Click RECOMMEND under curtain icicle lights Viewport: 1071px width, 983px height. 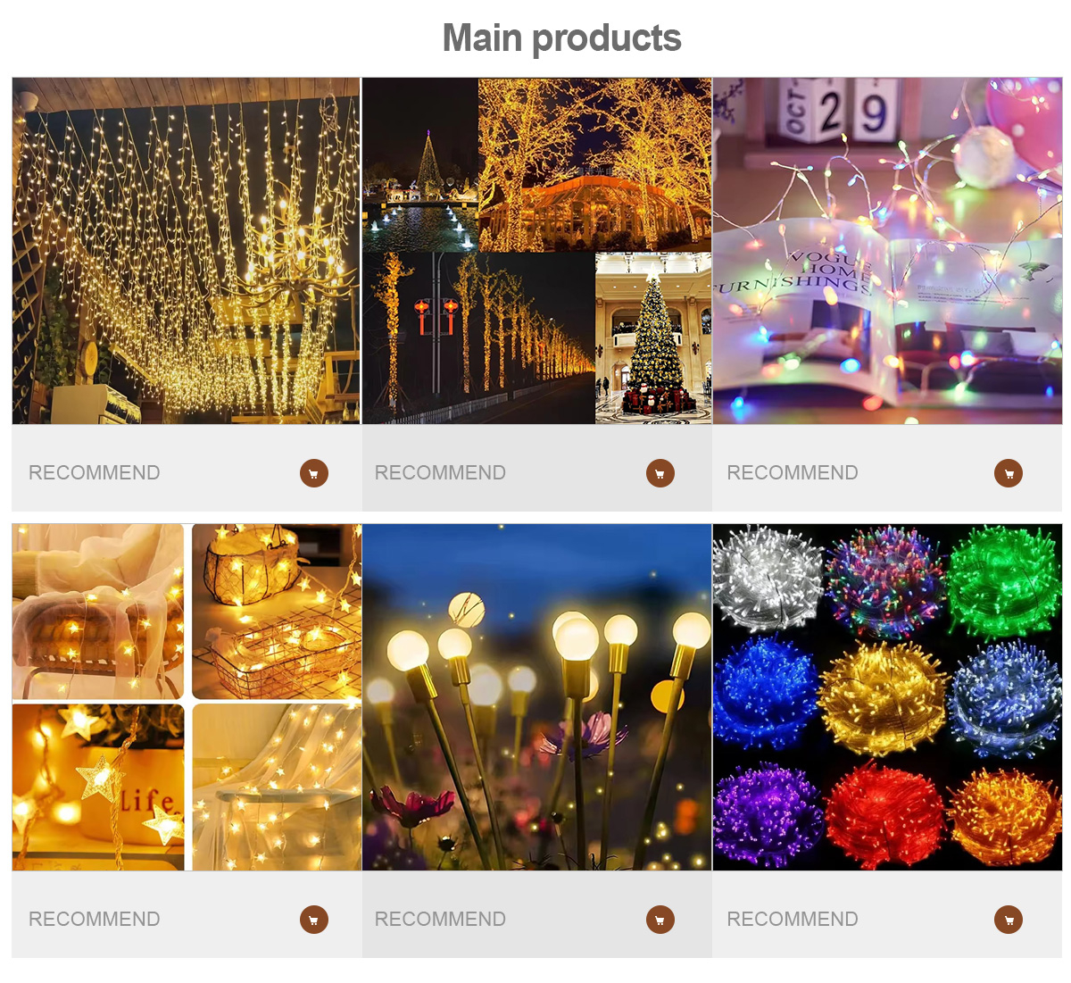95,473
